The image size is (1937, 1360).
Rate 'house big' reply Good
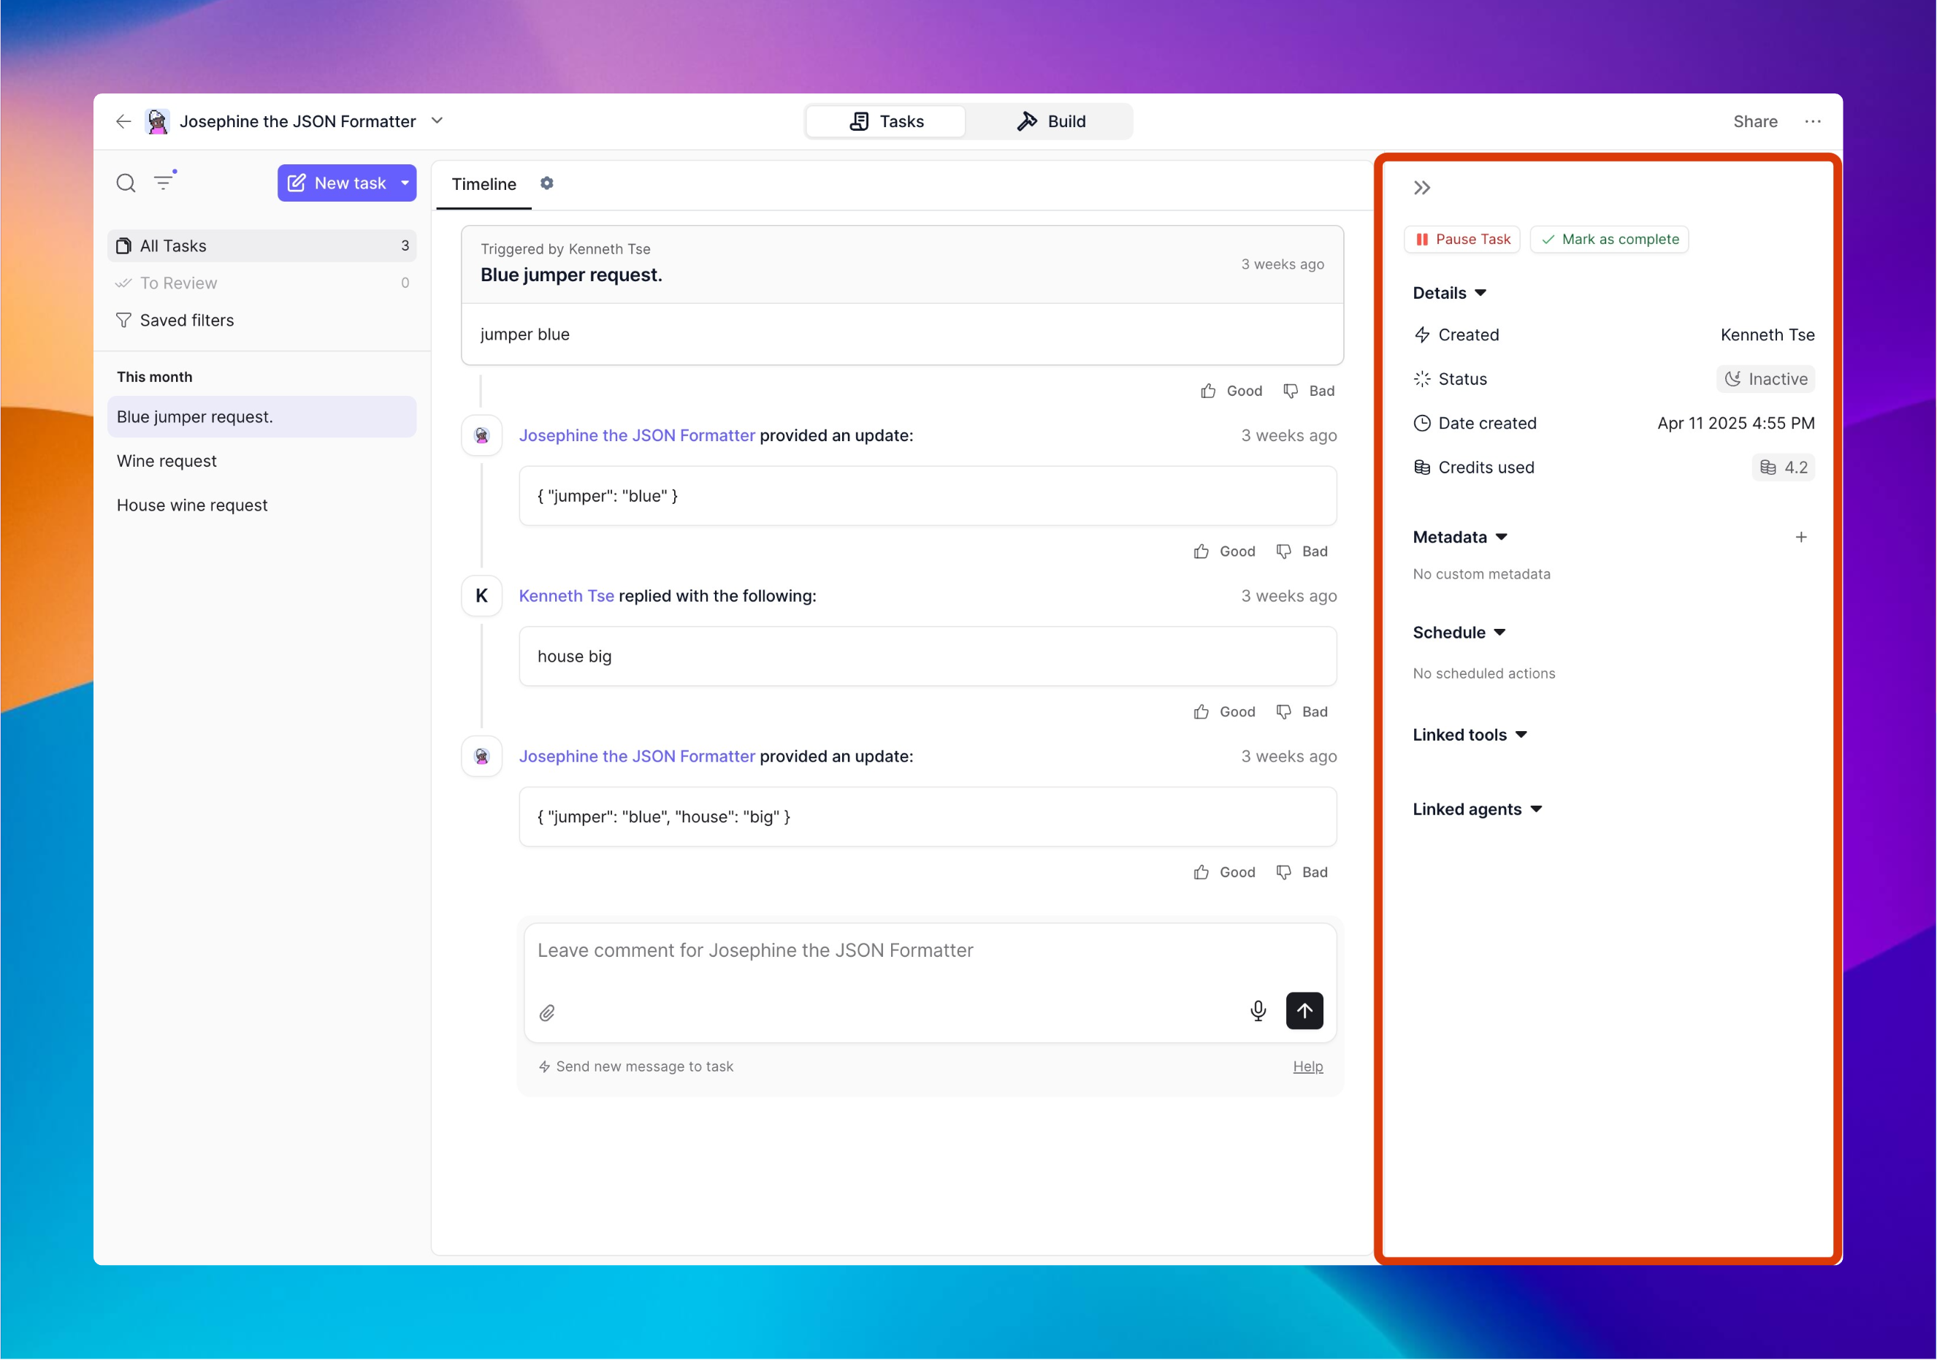point(1225,712)
